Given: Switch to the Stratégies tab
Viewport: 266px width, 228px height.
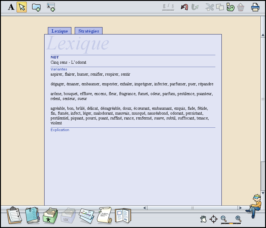Looking at the screenshot, I should click(x=88, y=31).
